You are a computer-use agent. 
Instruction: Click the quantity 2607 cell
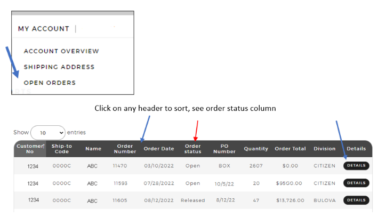pyautogui.click(x=256, y=166)
